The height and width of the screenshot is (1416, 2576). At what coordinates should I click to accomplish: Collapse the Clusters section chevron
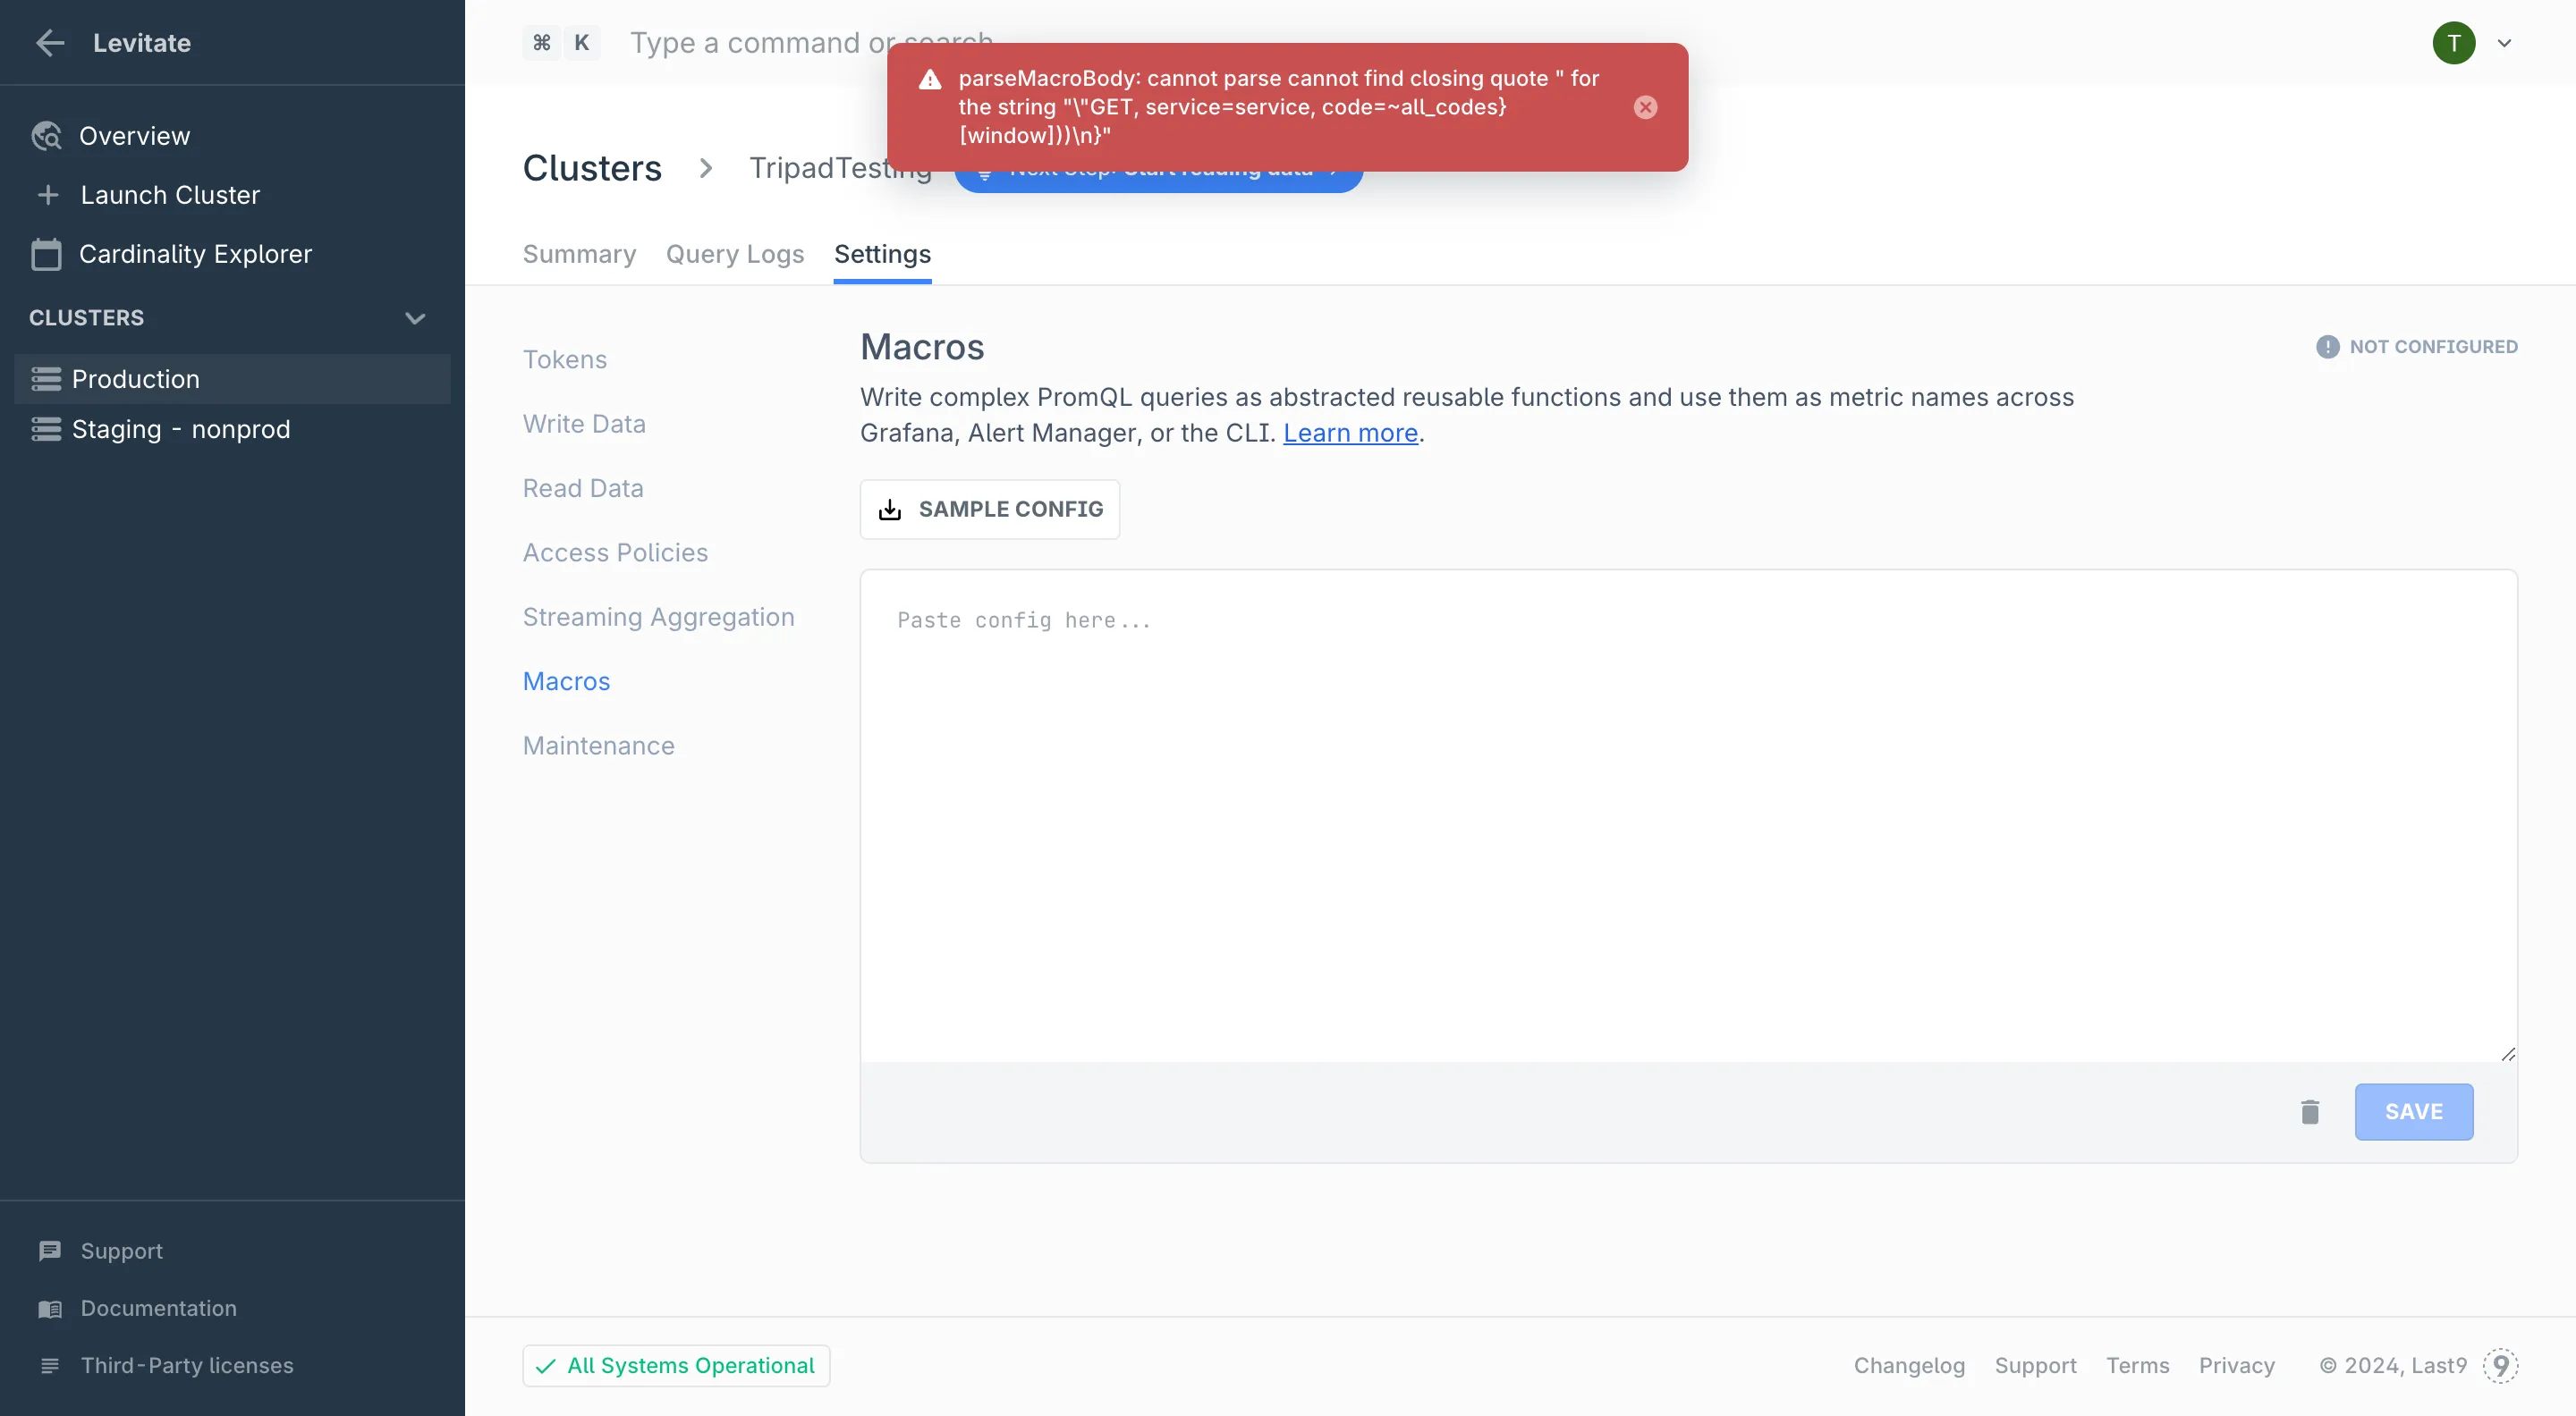point(415,317)
